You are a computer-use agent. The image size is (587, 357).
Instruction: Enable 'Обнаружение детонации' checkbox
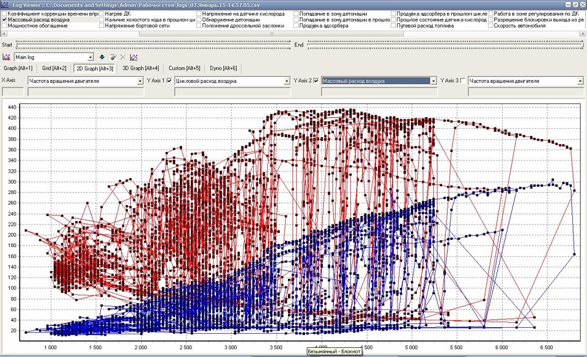(199, 20)
